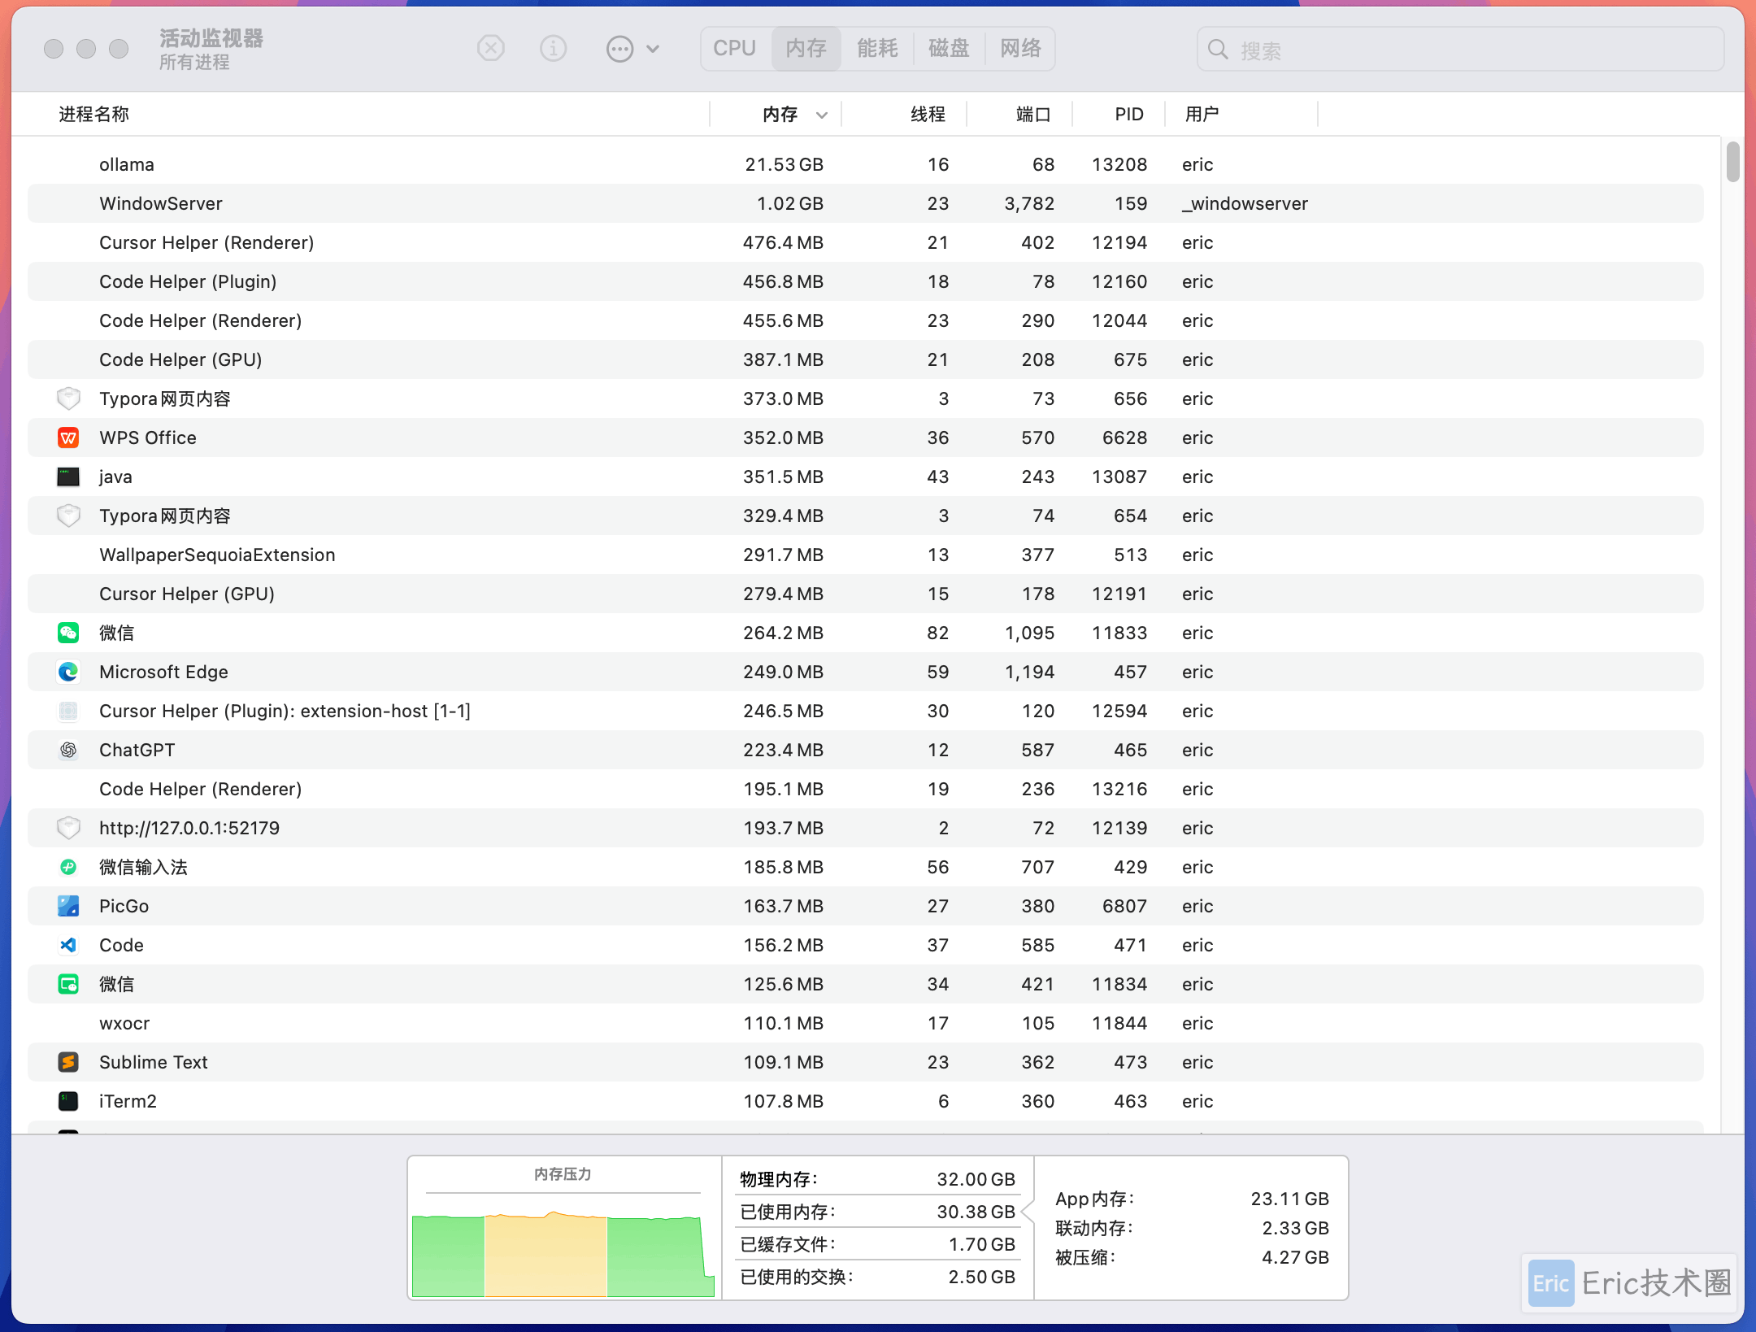Switch to the 网络 tab
This screenshot has height=1332, width=1756.
click(x=1020, y=49)
